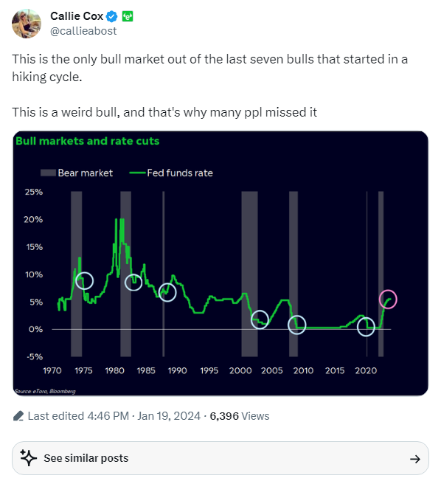Click the sparkle icon beside See similar posts
This screenshot has width=441, height=481.
[28, 457]
